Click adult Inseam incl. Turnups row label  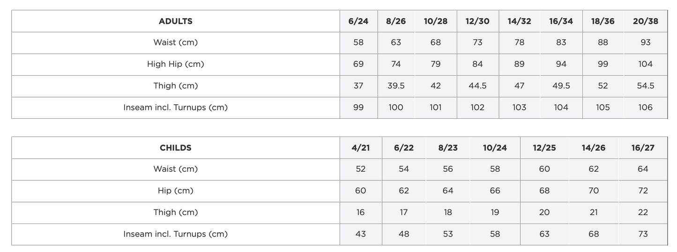[175, 108]
